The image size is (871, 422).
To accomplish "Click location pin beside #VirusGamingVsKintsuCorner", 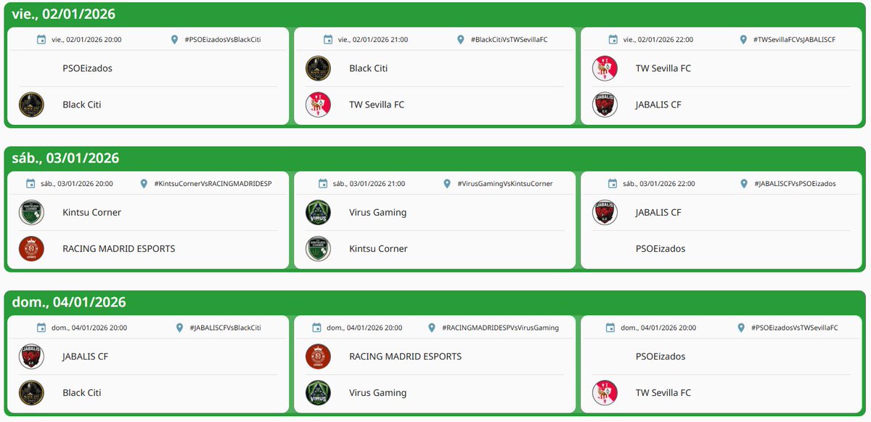I will [x=447, y=184].
